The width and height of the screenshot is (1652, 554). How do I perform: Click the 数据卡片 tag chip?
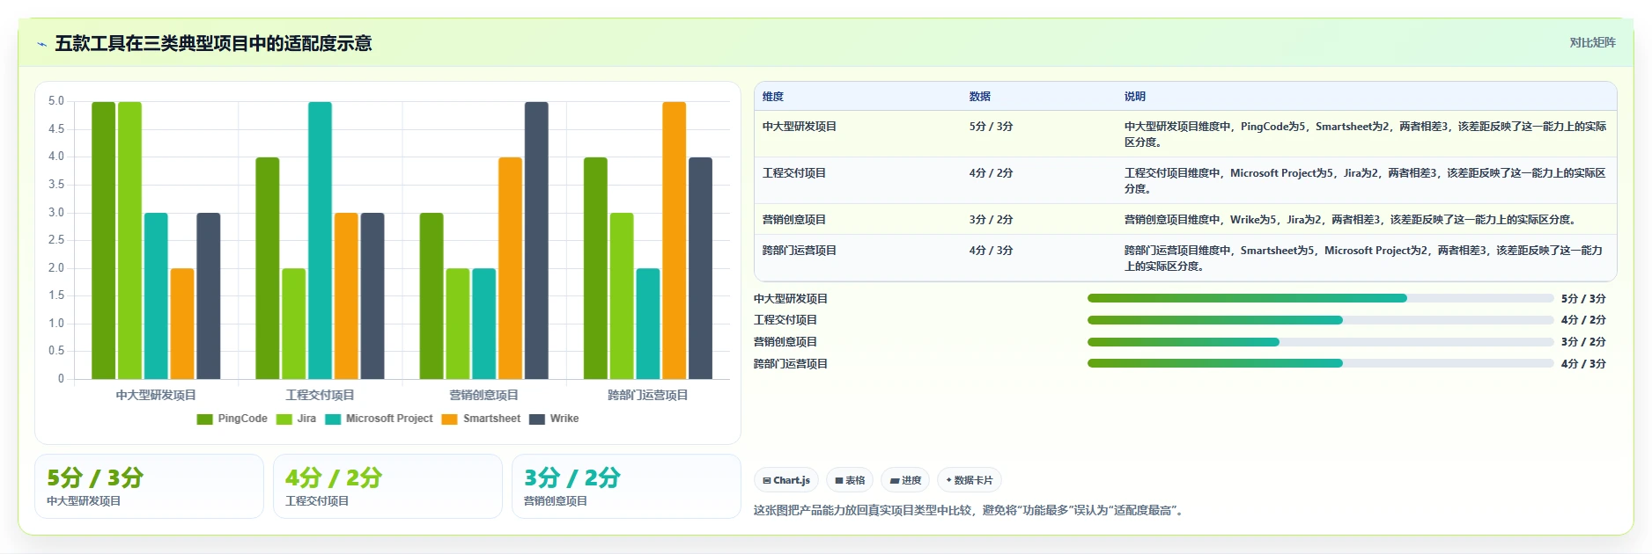click(x=970, y=480)
